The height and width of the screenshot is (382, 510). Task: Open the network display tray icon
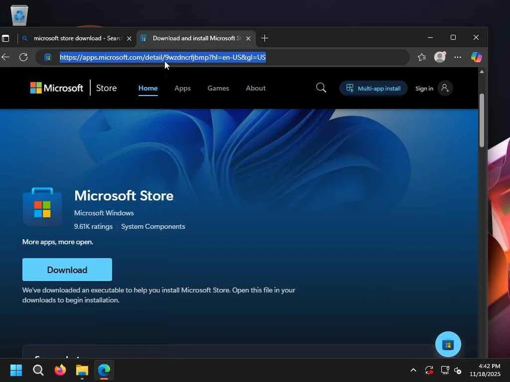445,370
